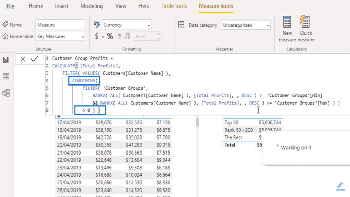350x197 pixels.
Task: Select the 20/04/2019 date cell
Action: [69, 145]
